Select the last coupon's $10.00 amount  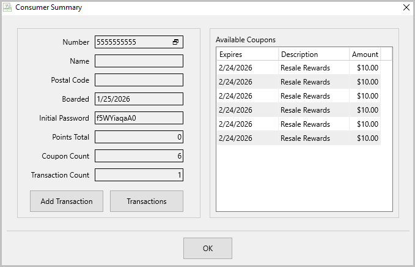[x=367, y=138]
